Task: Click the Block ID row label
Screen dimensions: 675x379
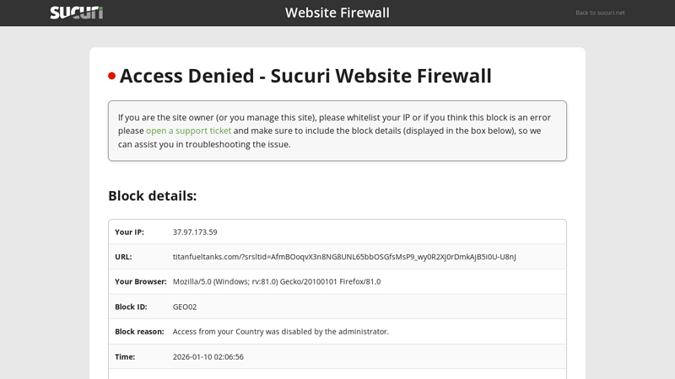Action: (131, 307)
